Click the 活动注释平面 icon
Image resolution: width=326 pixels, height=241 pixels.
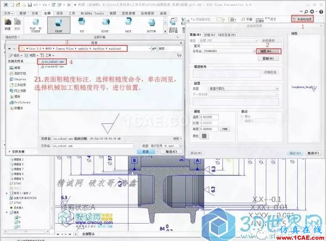click(x=173, y=25)
